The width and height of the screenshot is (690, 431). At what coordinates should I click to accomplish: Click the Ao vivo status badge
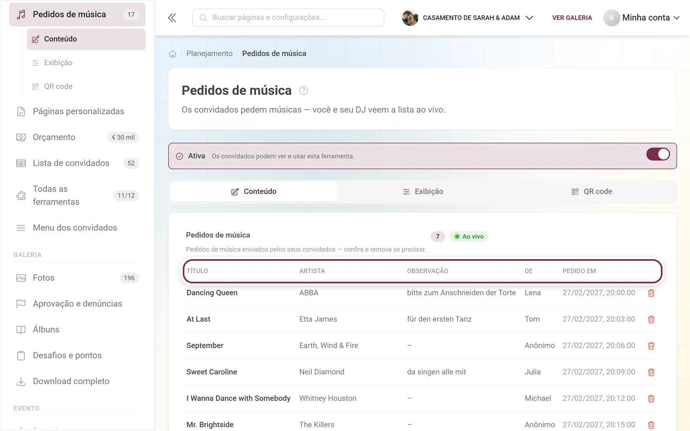tap(469, 237)
